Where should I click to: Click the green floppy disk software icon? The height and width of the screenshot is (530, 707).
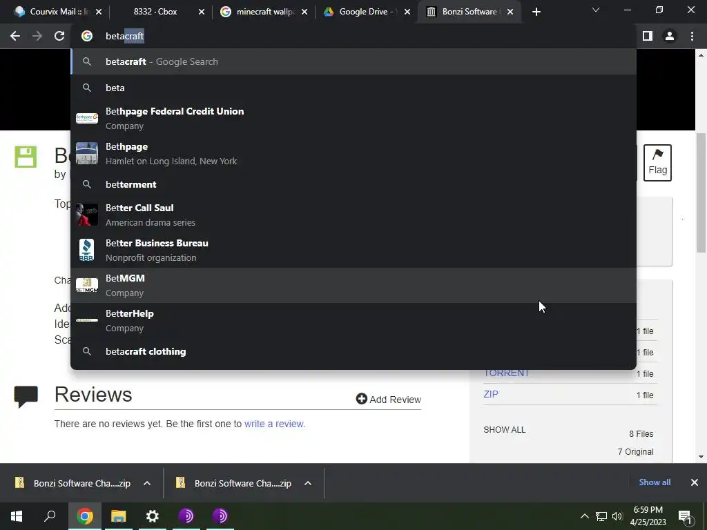26,157
